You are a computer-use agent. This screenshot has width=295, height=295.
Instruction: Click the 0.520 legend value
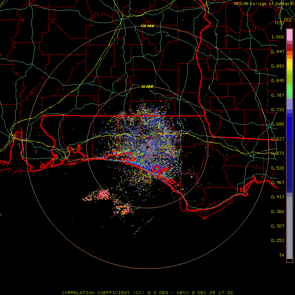coord(278,168)
